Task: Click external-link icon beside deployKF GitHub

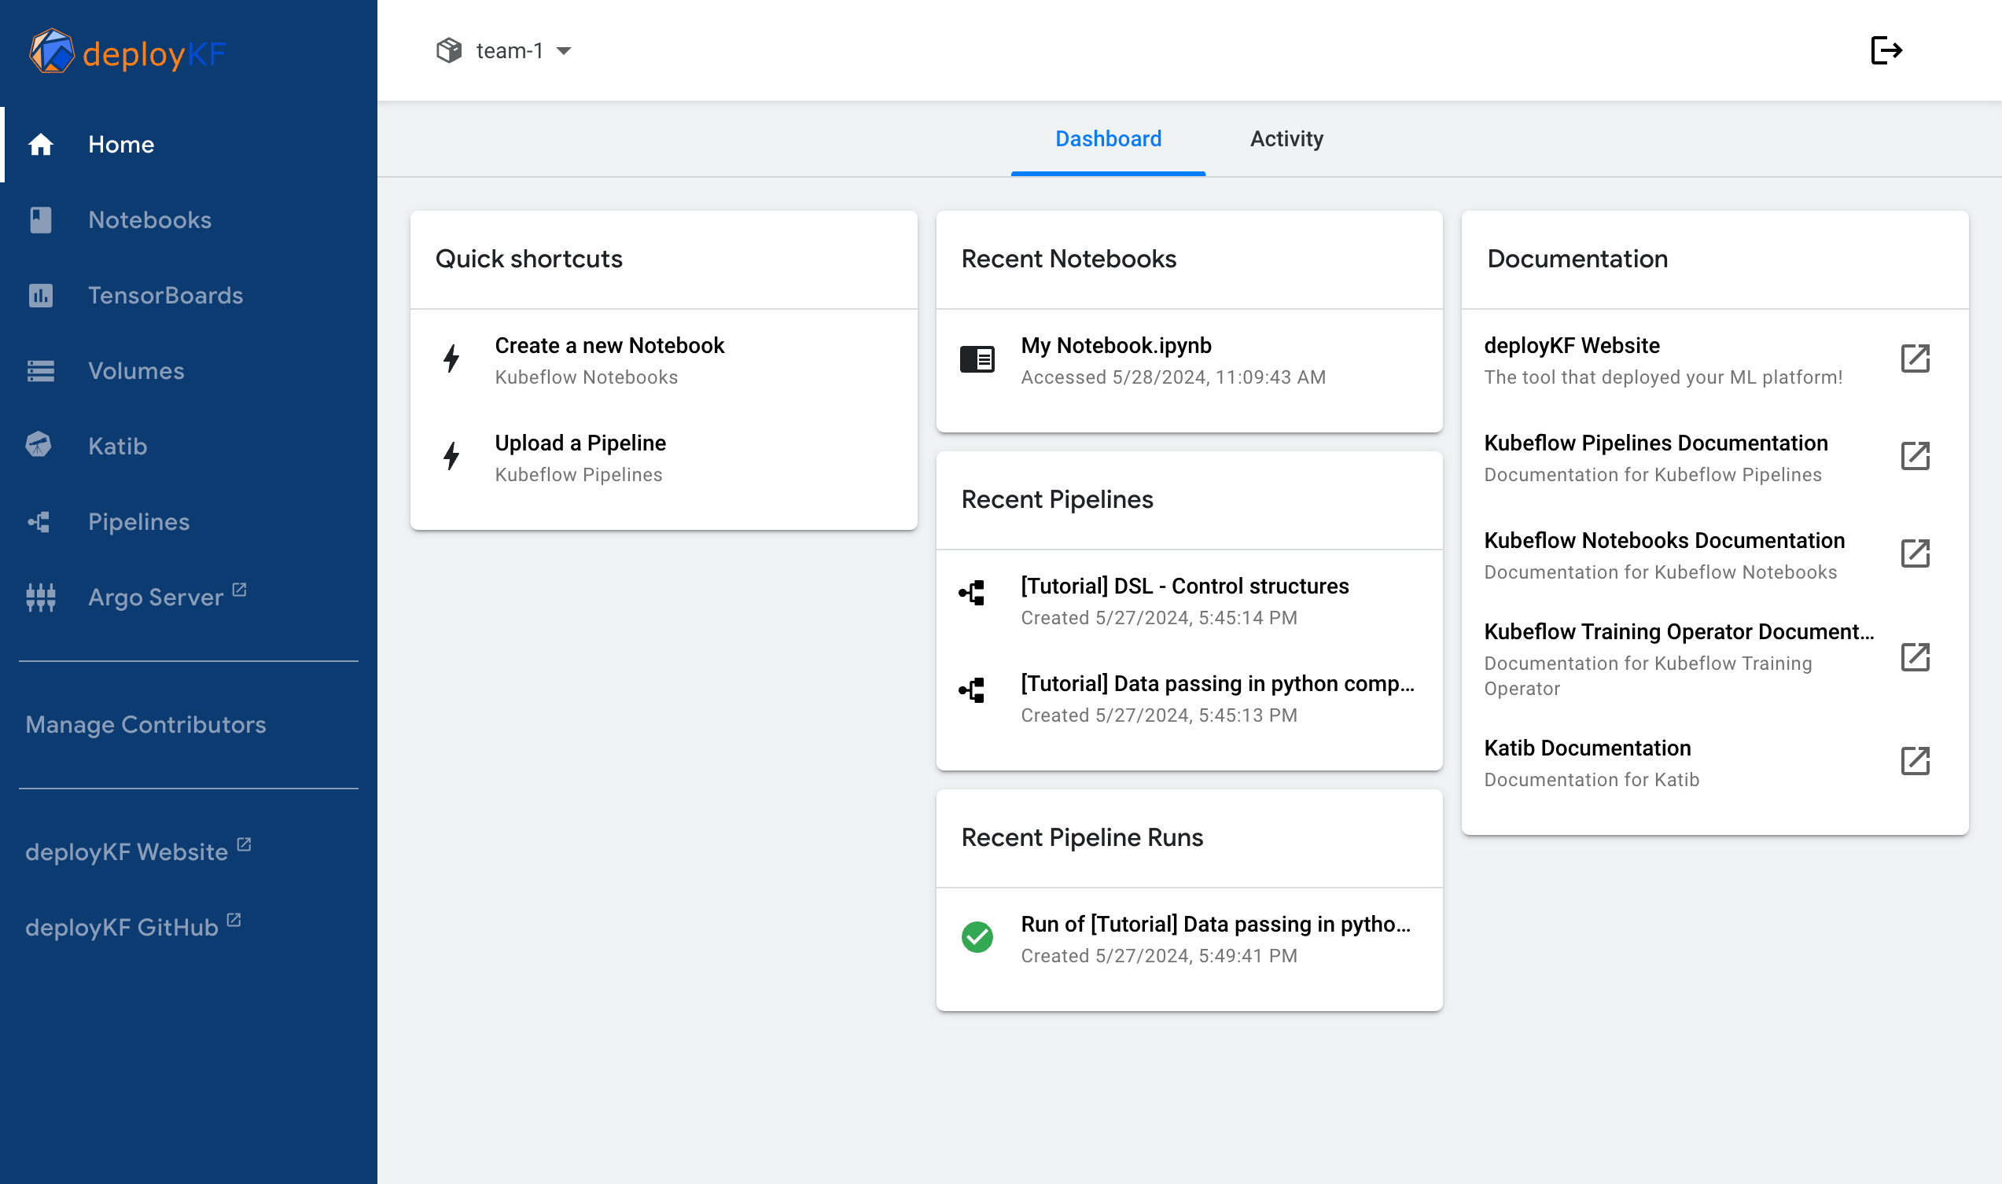Action: tap(234, 920)
